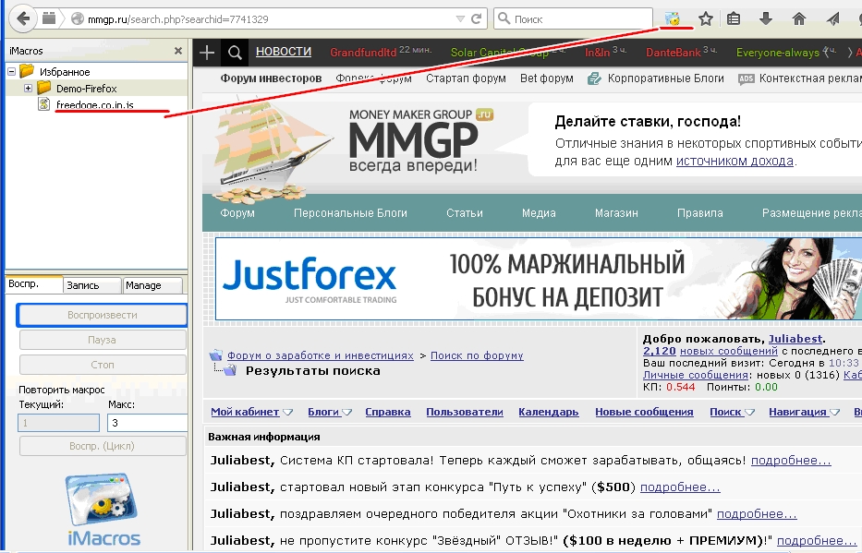Open the Навигация dropdown menu

tap(802, 412)
